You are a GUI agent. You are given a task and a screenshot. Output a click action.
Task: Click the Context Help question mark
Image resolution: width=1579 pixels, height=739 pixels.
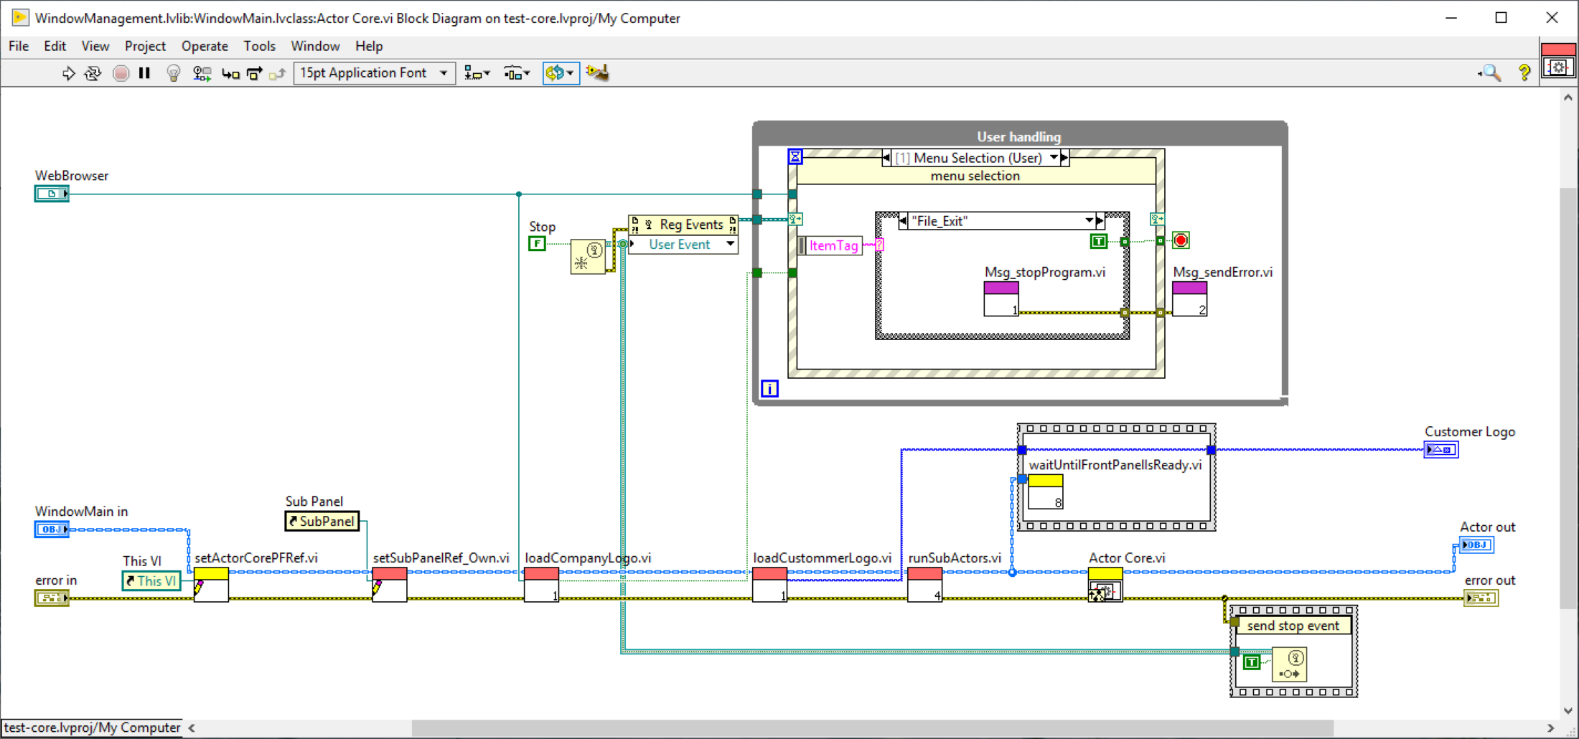tap(1524, 72)
